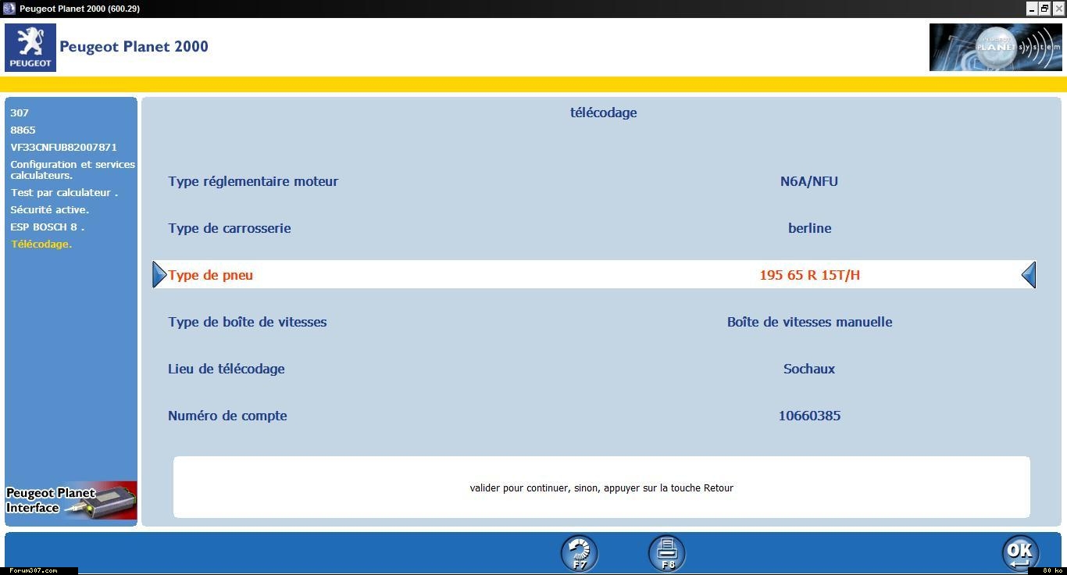Viewport: 1067px width, 575px height.
Task: Click the N6A/NFU engine value
Action: 809,181
